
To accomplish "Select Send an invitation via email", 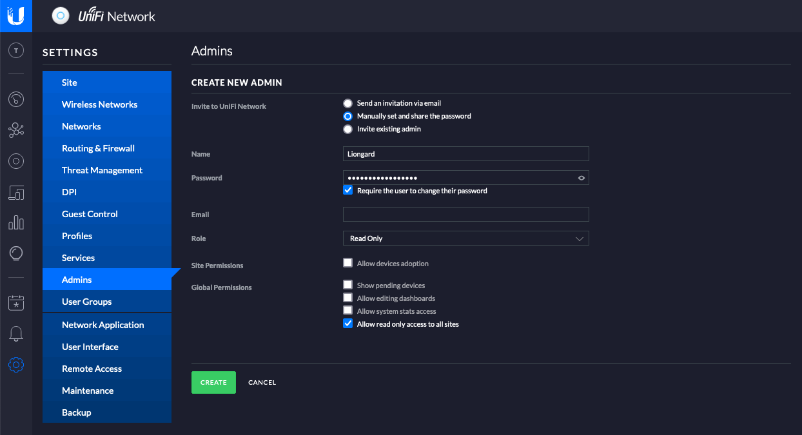I will 348,103.
